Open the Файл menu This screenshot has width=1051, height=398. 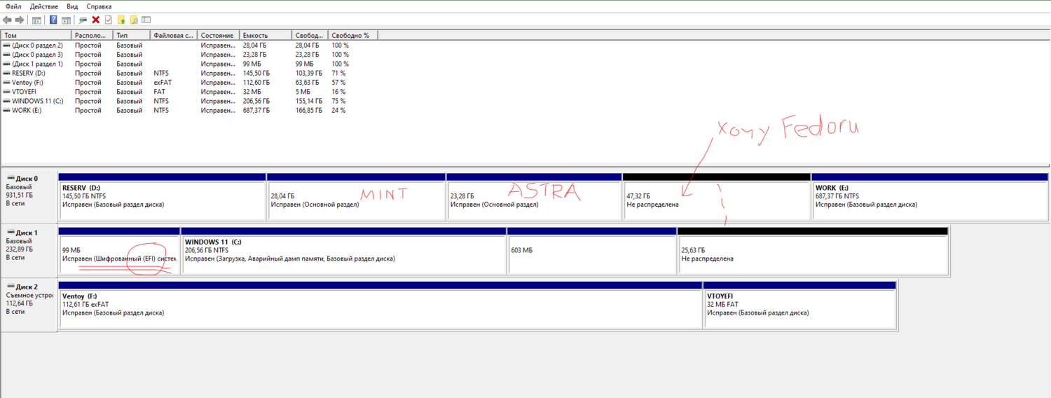[x=13, y=6]
